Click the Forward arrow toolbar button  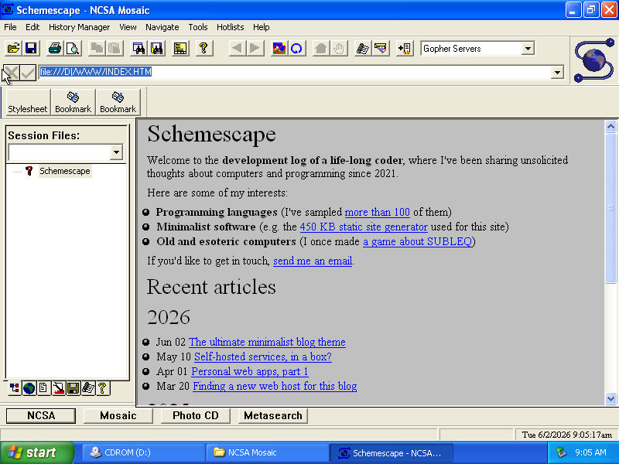(255, 49)
